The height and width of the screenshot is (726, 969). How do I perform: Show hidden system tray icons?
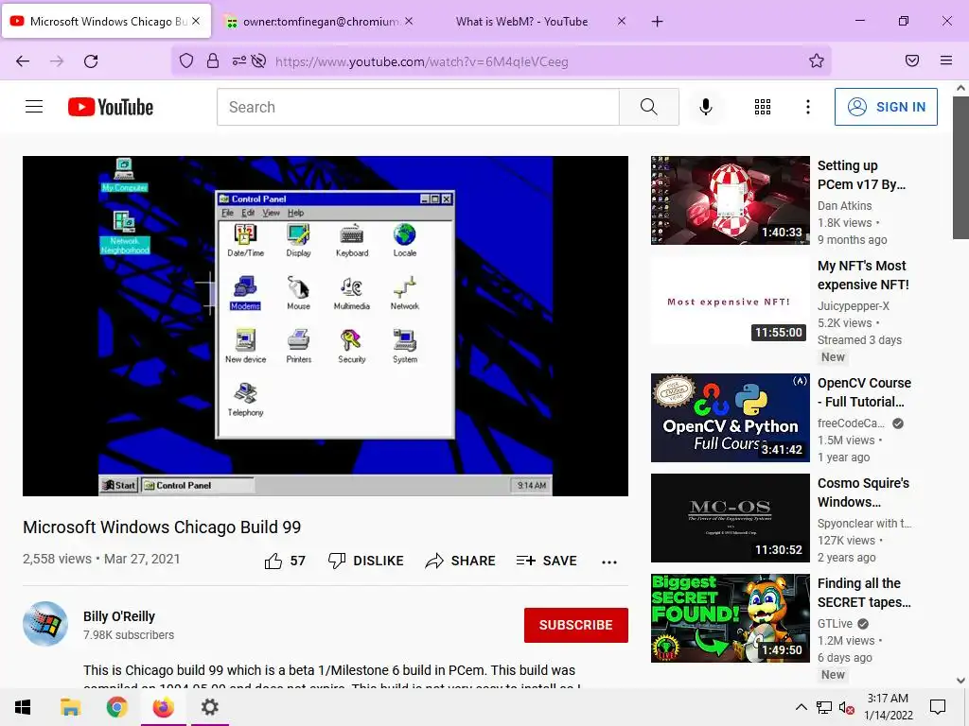801,707
